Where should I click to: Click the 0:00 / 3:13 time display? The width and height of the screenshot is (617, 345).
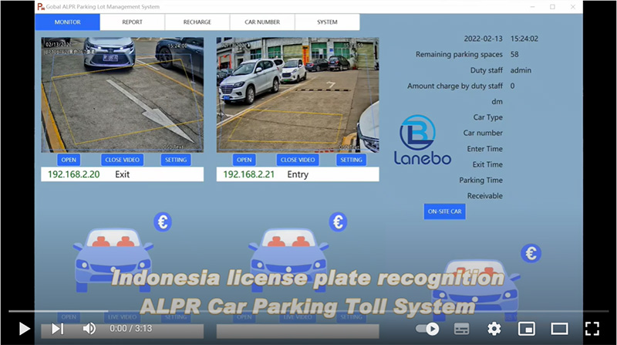click(130, 329)
